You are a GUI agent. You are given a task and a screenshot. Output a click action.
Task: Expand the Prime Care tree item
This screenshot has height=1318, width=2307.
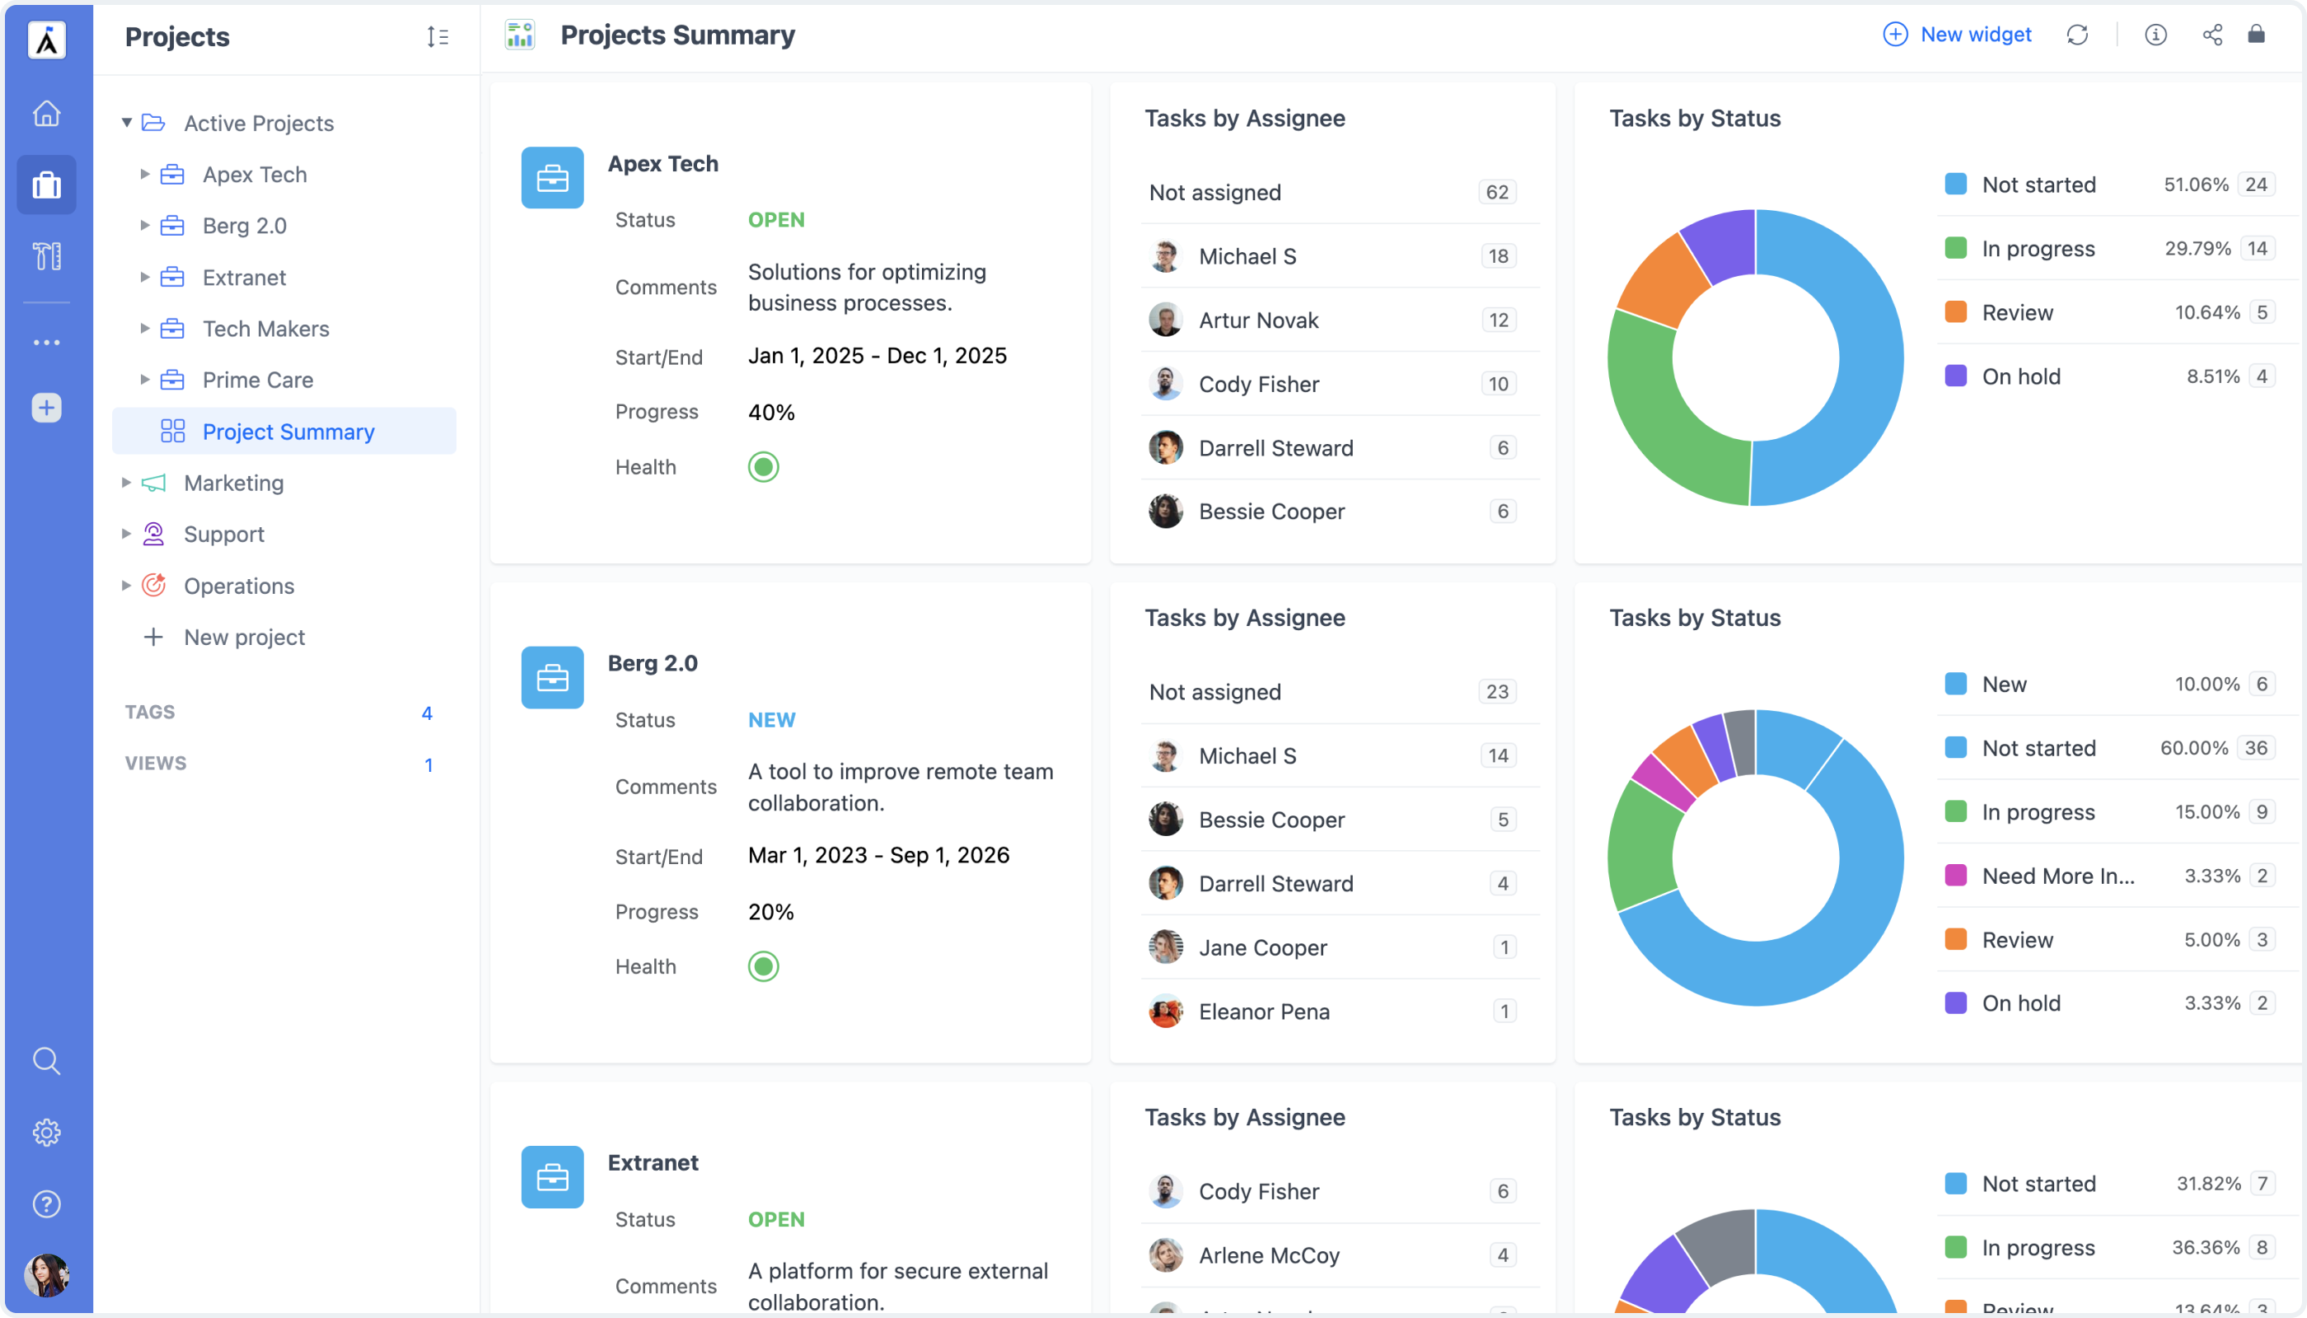[x=144, y=379]
